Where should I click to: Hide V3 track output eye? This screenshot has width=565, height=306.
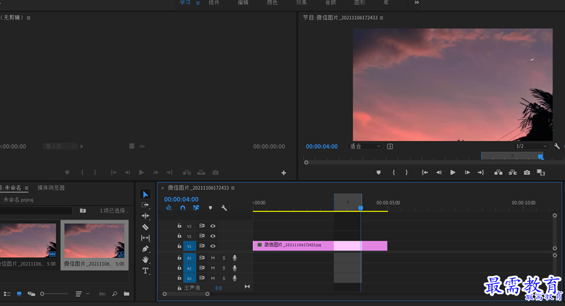(x=212, y=226)
